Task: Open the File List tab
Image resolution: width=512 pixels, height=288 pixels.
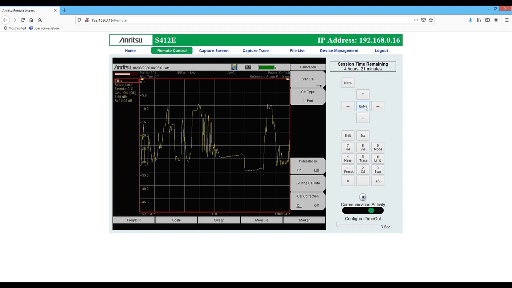Action: [297, 51]
